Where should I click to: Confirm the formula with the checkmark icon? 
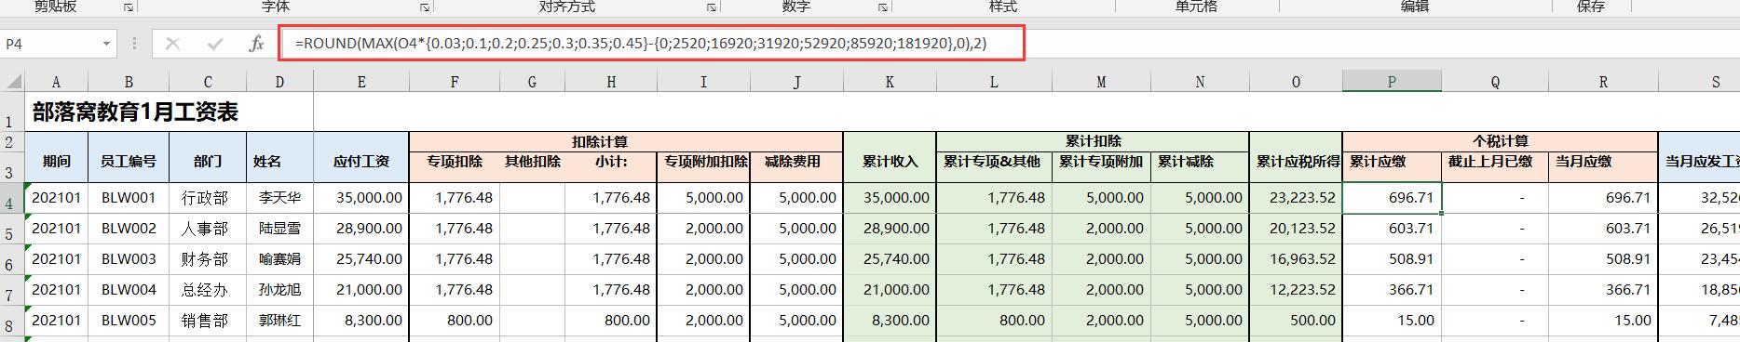tap(215, 44)
